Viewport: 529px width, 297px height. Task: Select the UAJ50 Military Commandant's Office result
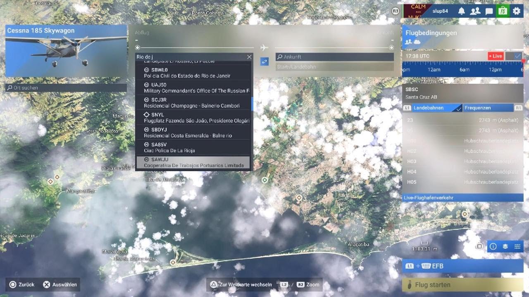(193, 87)
